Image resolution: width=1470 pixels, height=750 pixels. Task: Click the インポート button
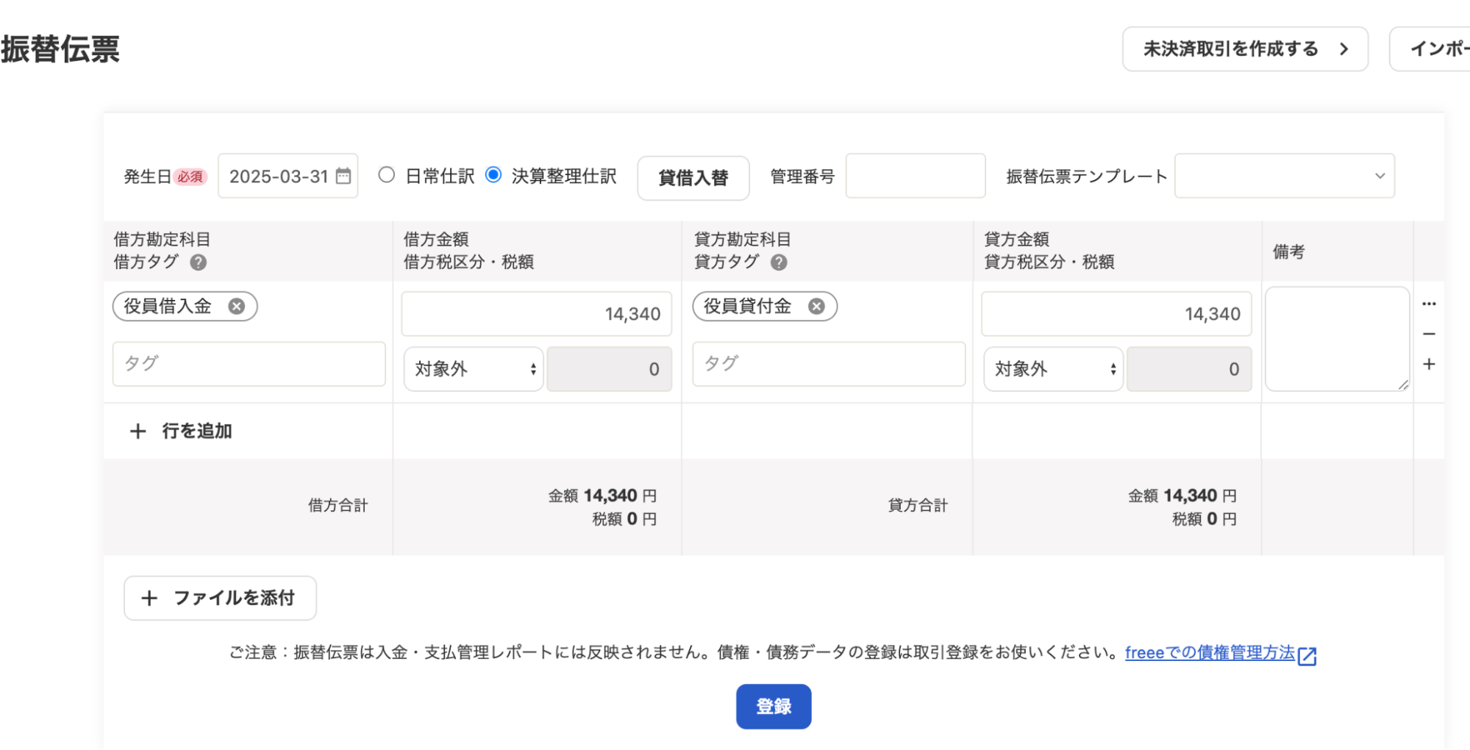tap(1430, 49)
